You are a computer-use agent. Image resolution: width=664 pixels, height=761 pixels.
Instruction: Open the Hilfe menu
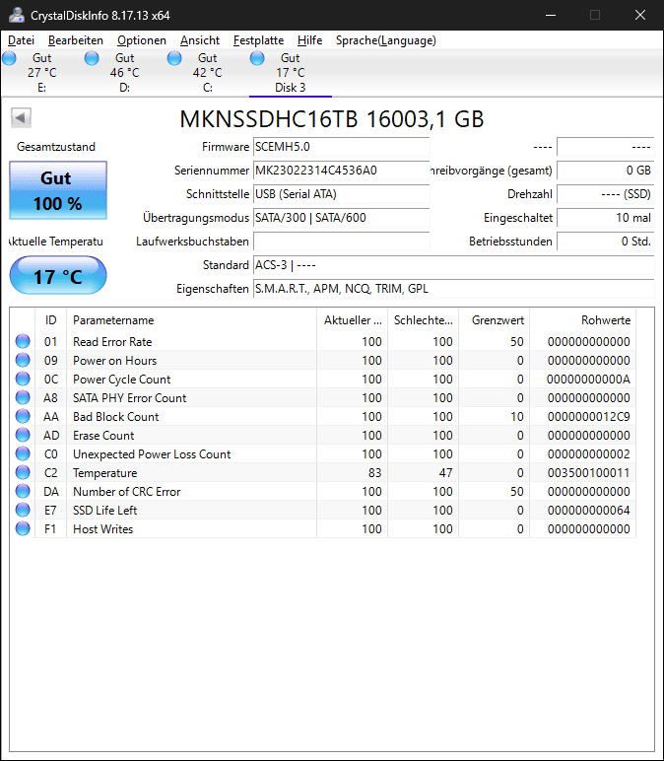pyautogui.click(x=310, y=40)
